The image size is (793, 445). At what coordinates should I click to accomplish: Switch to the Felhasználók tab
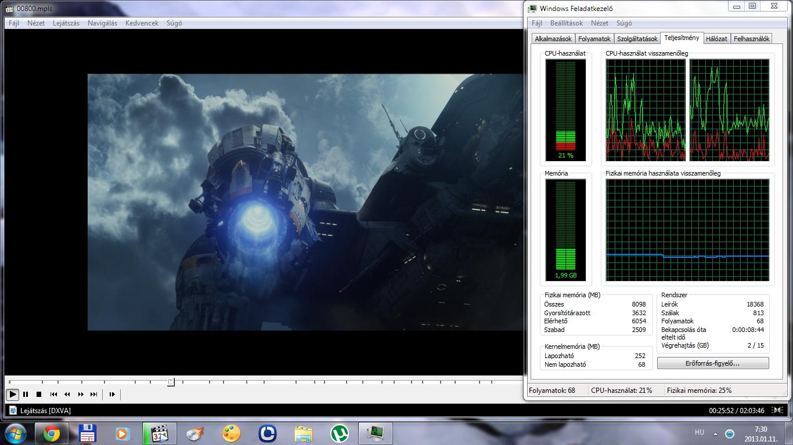752,39
